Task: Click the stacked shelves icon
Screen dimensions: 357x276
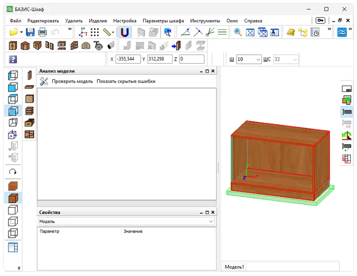Action: [x=29, y=111]
